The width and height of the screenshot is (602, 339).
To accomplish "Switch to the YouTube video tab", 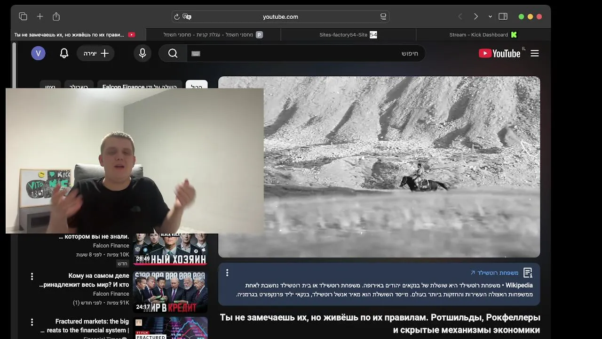I will pyautogui.click(x=79, y=35).
